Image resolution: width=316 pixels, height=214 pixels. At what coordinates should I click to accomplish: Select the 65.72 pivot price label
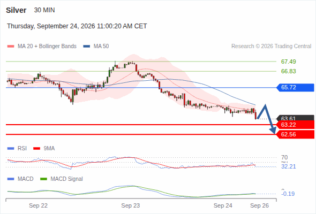click(295, 87)
